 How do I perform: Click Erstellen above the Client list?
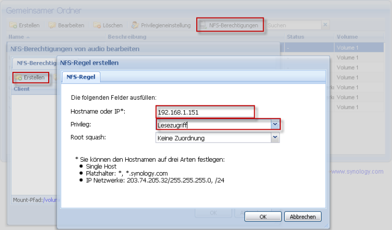(x=31, y=78)
